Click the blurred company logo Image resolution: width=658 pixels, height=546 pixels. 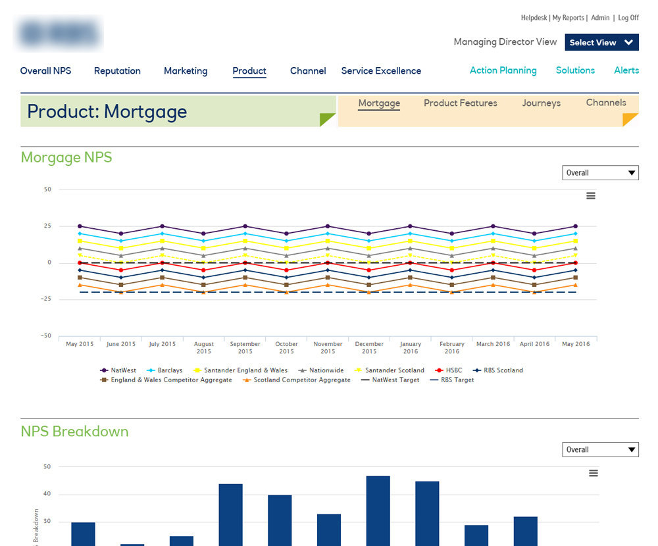[59, 34]
